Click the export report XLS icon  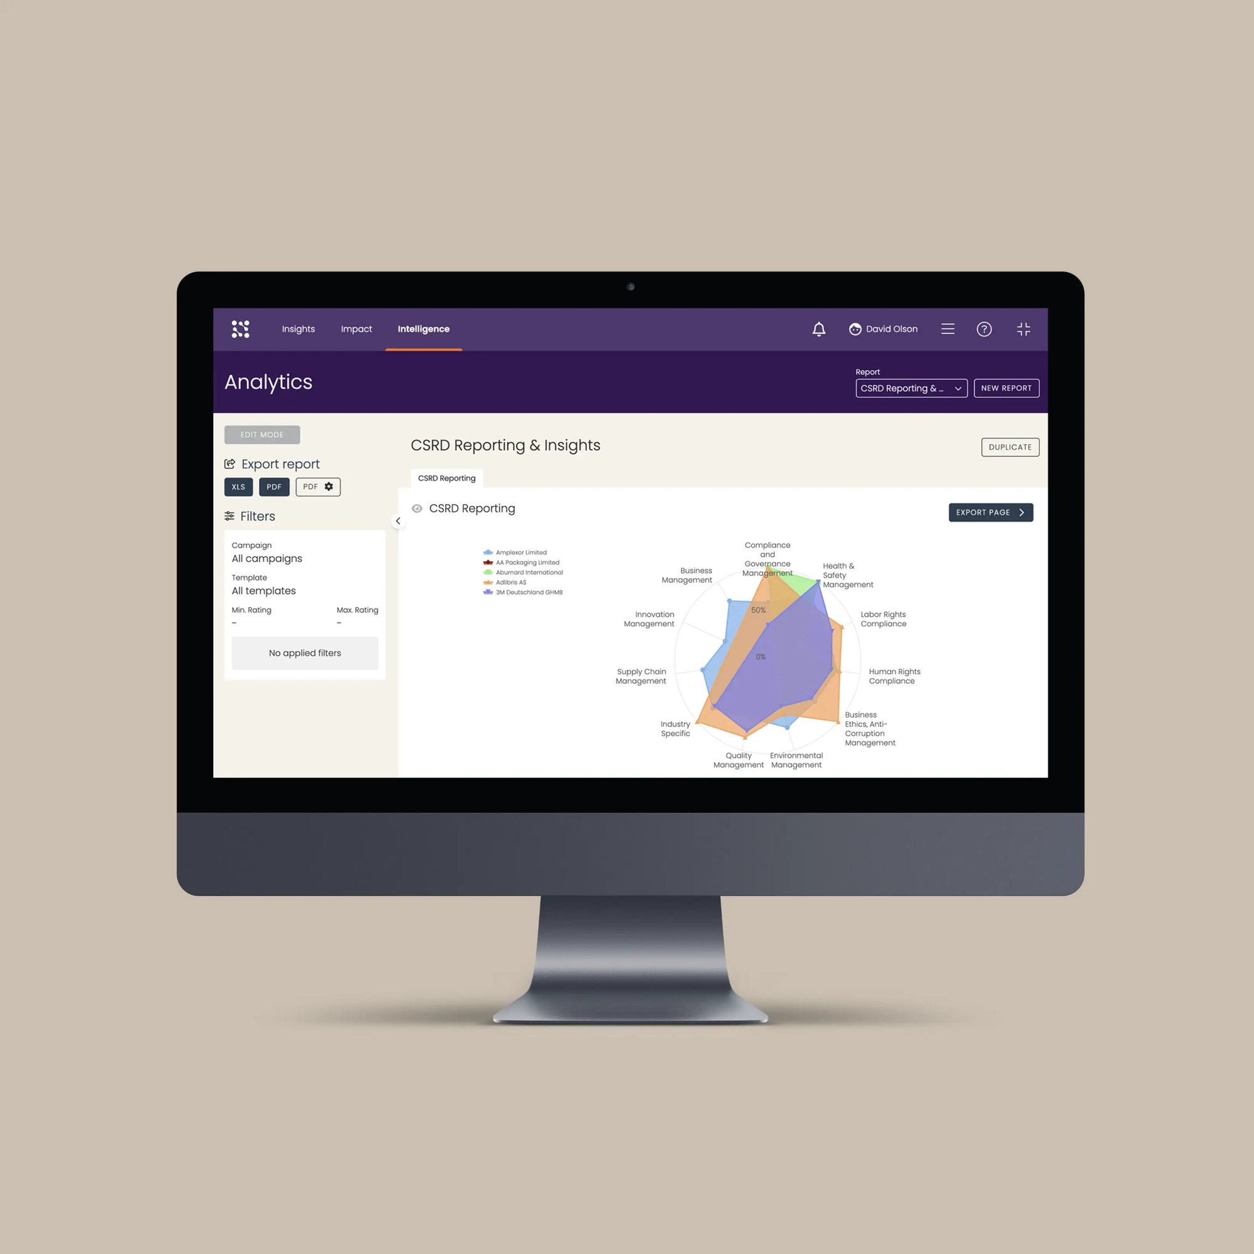(239, 487)
